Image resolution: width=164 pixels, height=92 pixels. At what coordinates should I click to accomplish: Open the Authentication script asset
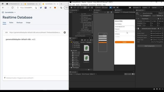coord(87,49)
